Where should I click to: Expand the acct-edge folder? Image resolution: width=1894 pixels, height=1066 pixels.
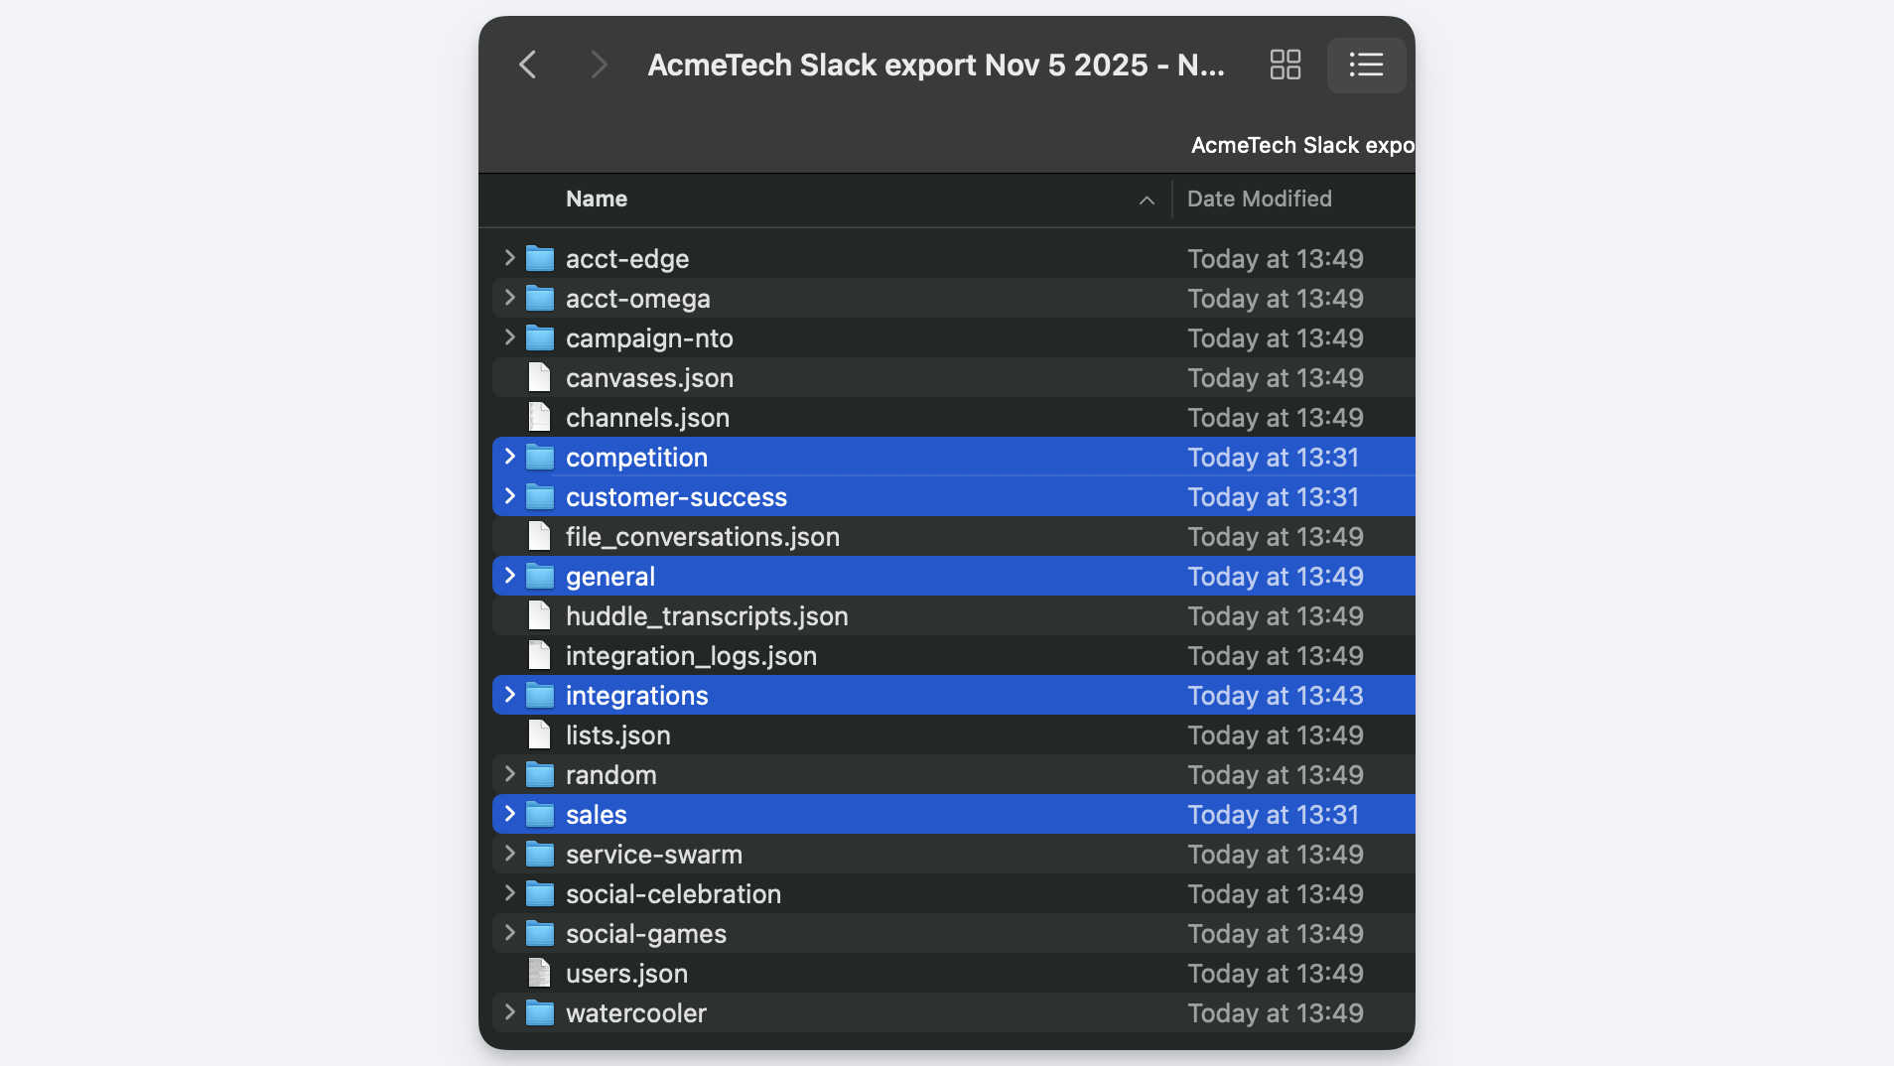pos(509,258)
